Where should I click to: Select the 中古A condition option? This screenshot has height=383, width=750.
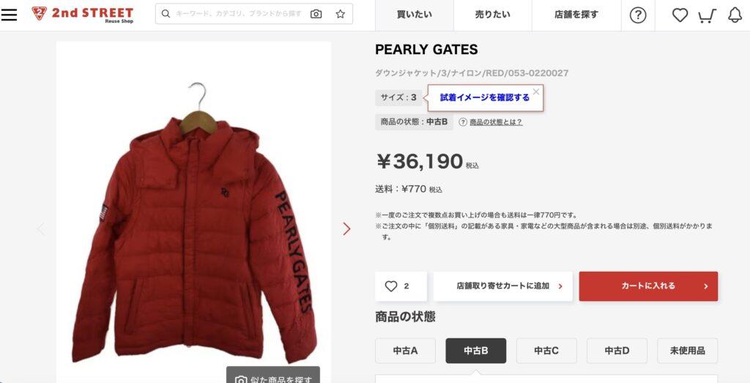(405, 351)
